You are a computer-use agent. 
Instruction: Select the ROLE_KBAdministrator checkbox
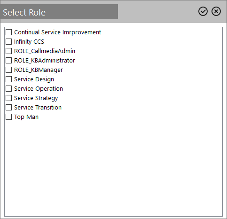(x=9, y=61)
